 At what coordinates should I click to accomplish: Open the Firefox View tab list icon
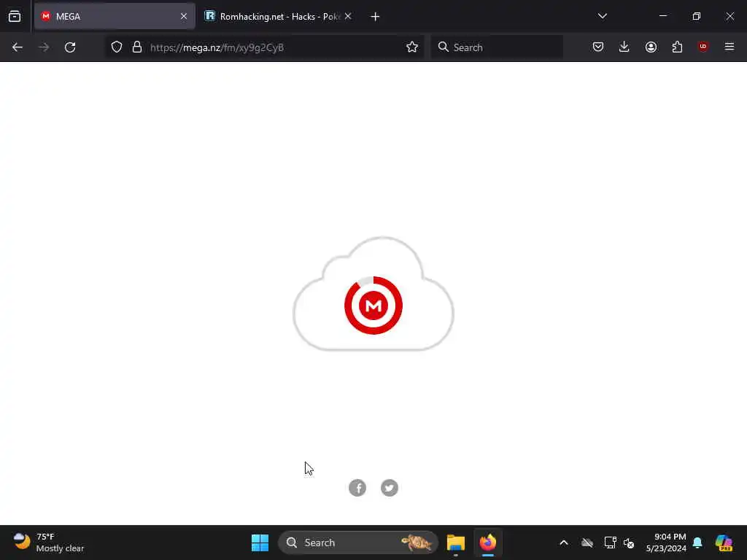15,16
